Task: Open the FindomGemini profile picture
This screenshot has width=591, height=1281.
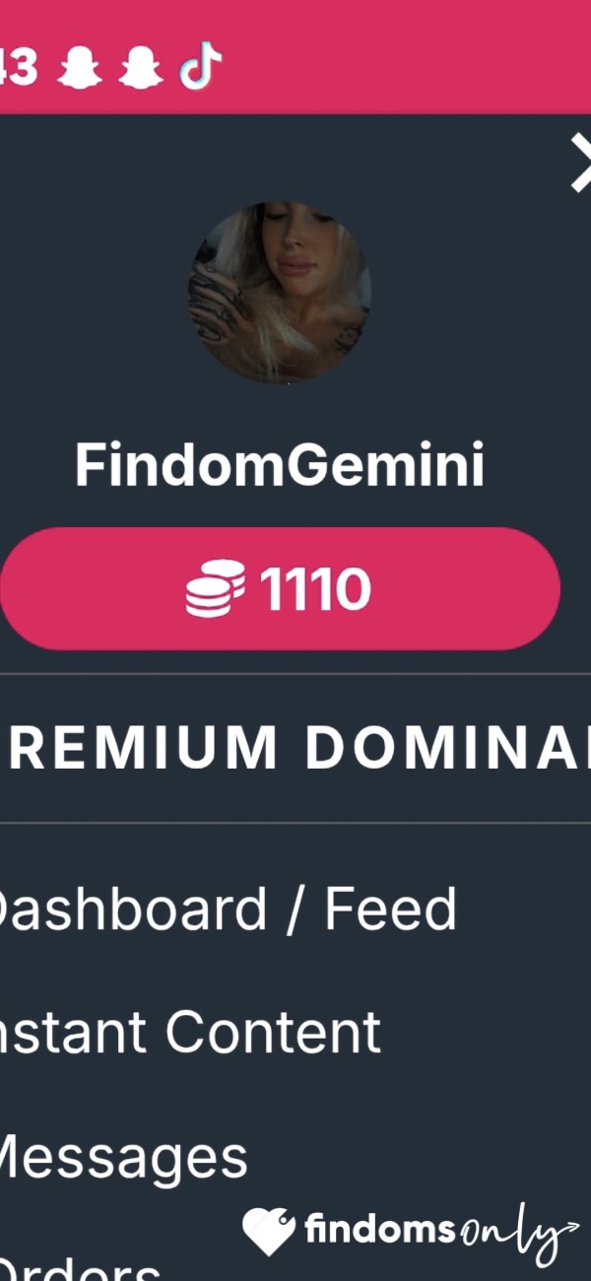Action: 280,293
